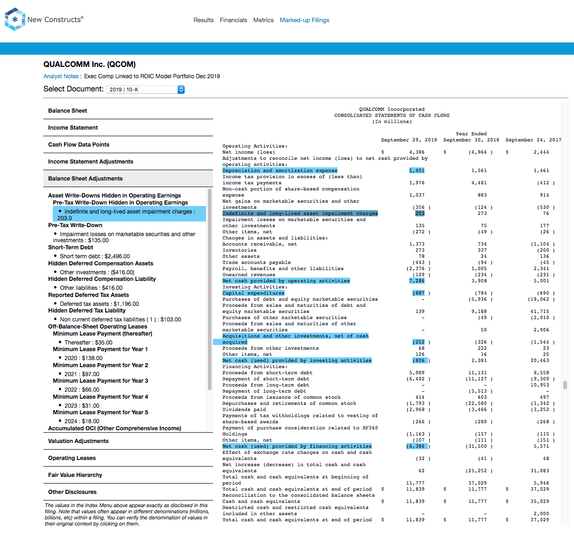Click the highlighted Depreciation and amortization expense line

[x=280, y=171]
